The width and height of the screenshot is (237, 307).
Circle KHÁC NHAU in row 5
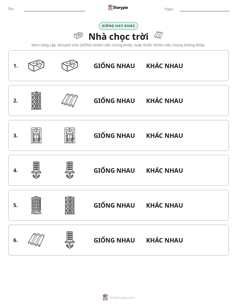pyautogui.click(x=164, y=205)
